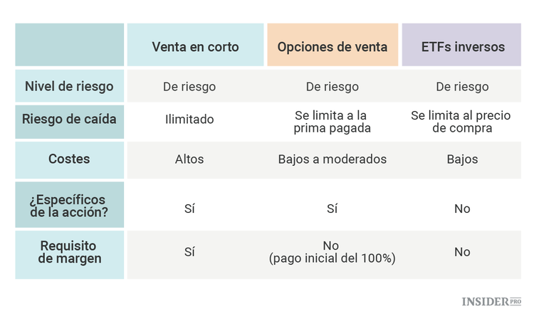
Task: Select the 'Se limita a la prima pagada' cell
Action: point(333,122)
